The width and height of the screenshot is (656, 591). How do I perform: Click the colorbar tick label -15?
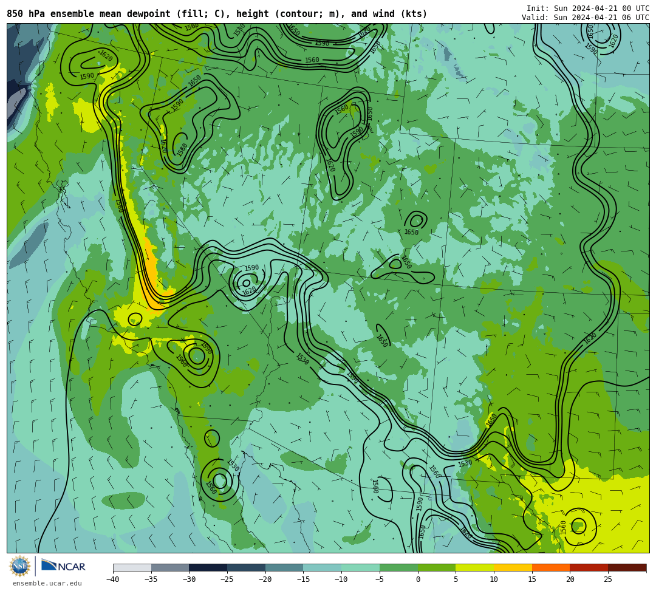303,579
